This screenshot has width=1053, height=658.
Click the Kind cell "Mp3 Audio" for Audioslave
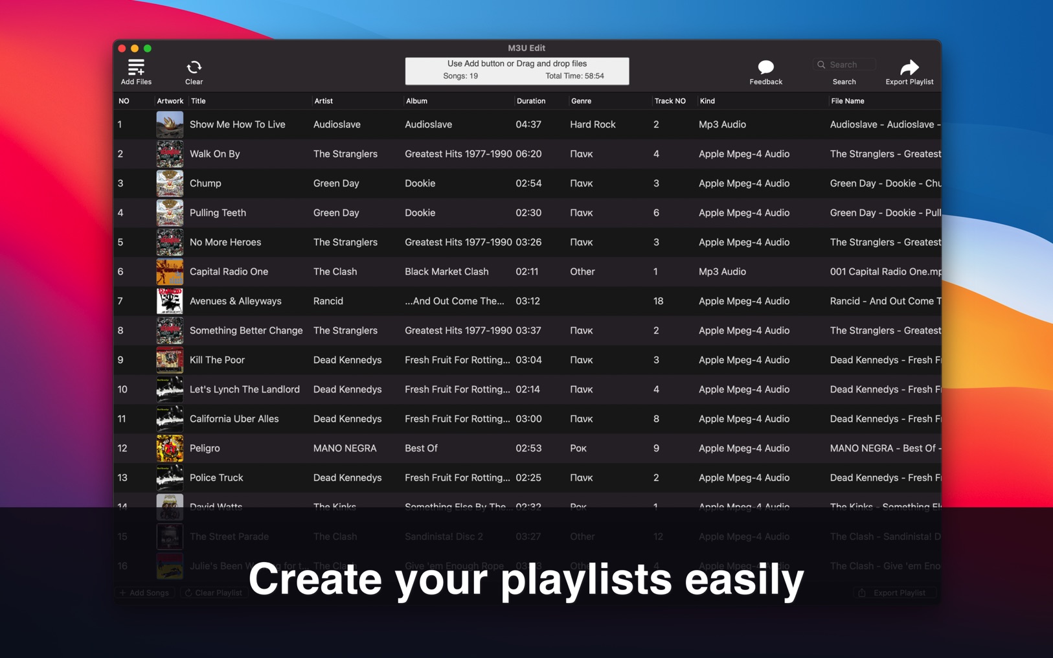tap(722, 124)
